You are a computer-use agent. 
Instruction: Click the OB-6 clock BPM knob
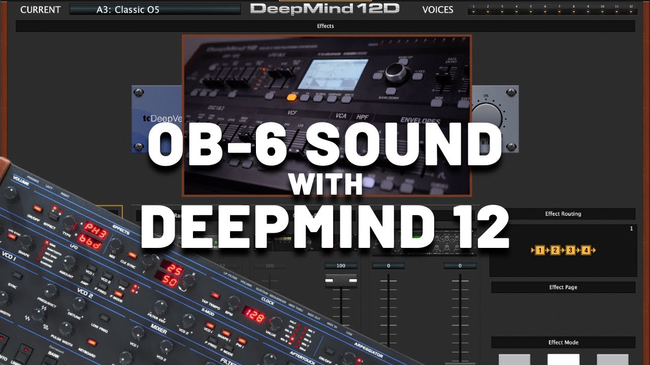[233, 303]
